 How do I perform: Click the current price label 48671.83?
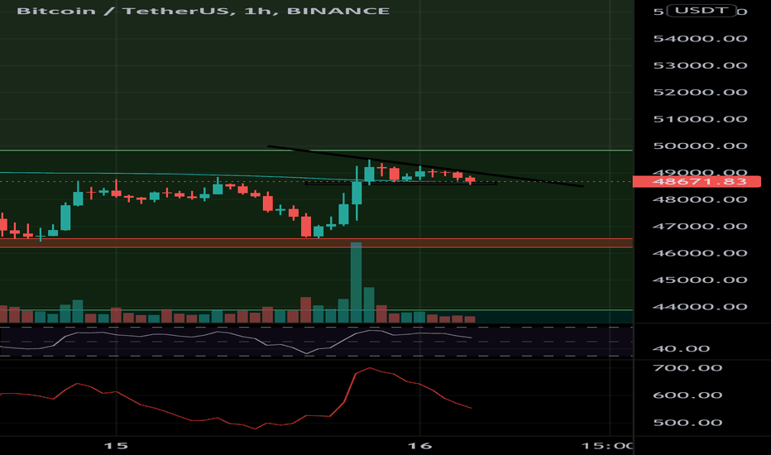tap(697, 181)
